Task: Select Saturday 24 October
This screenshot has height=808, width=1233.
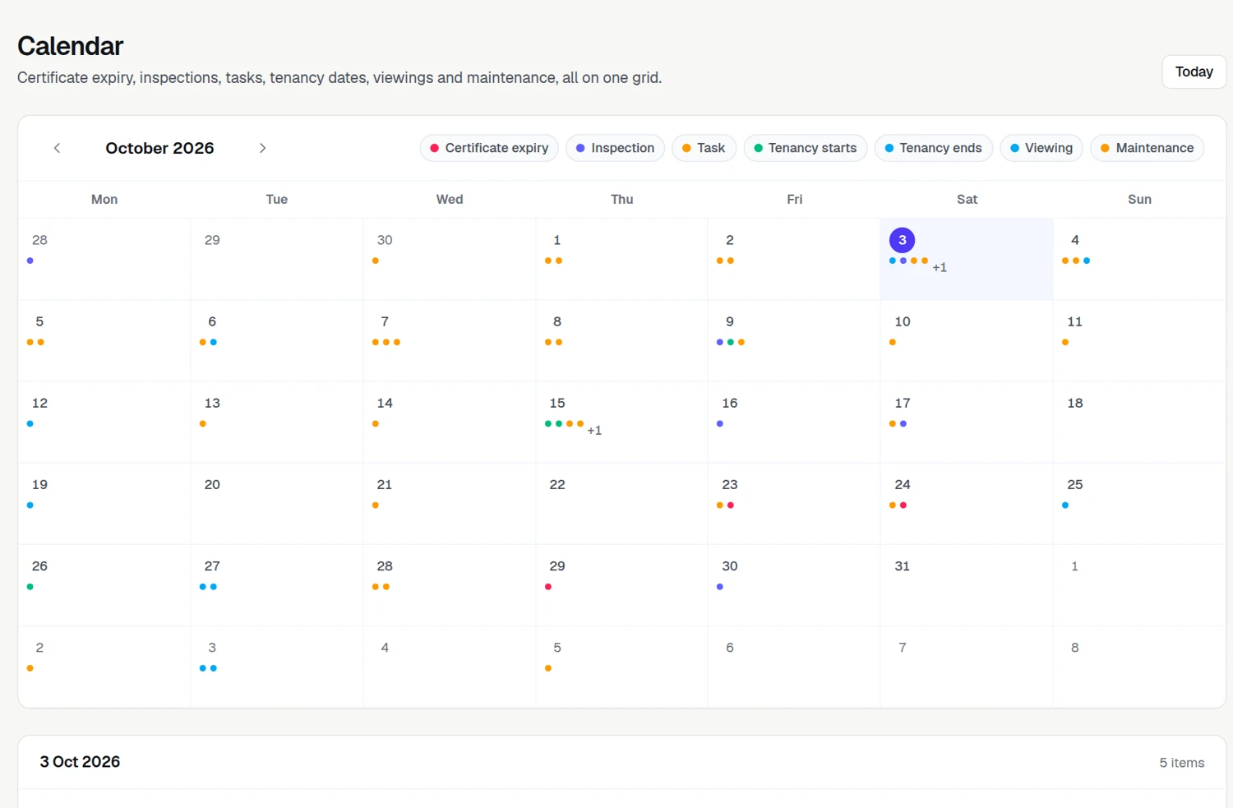Action: (967, 503)
